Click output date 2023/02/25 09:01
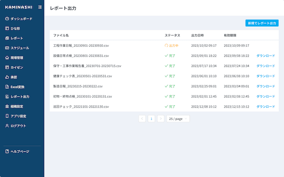Screen dimensions: 284x177 (204, 86)
